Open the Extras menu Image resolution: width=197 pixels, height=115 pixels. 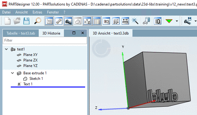(37, 12)
